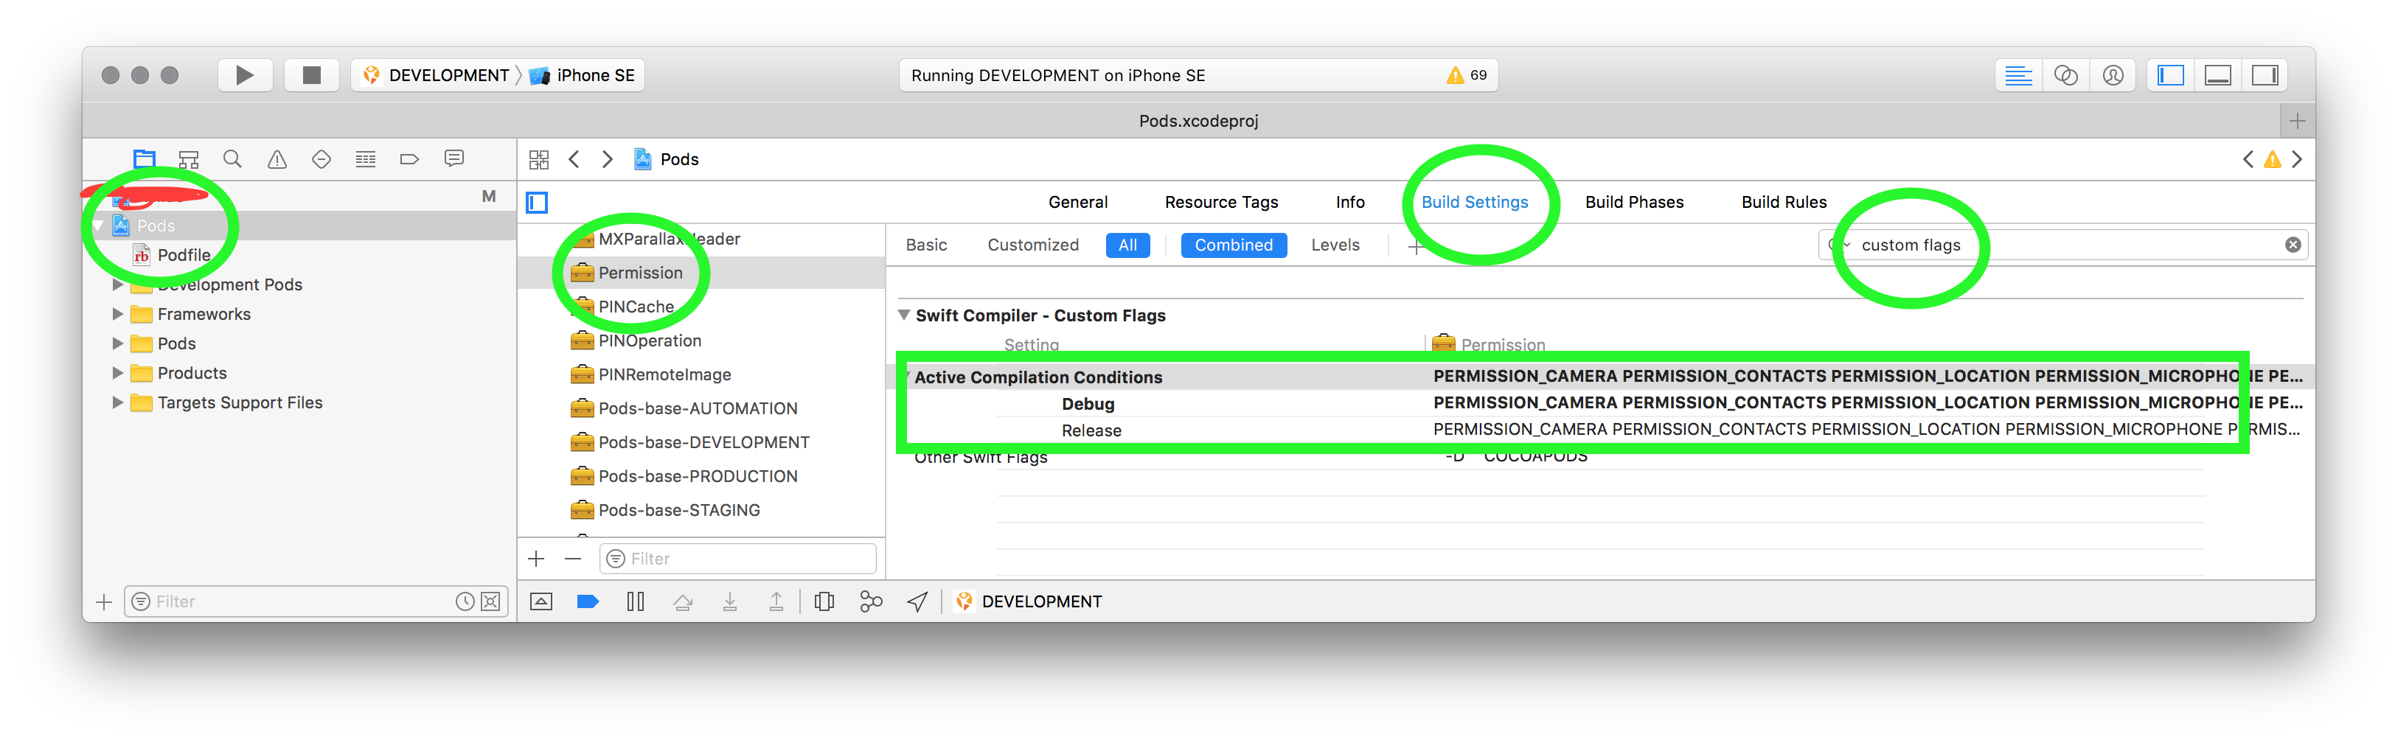Viewport: 2398px width, 740px height.
Task: Open the Debug navigator
Action: pyautogui.click(x=366, y=159)
